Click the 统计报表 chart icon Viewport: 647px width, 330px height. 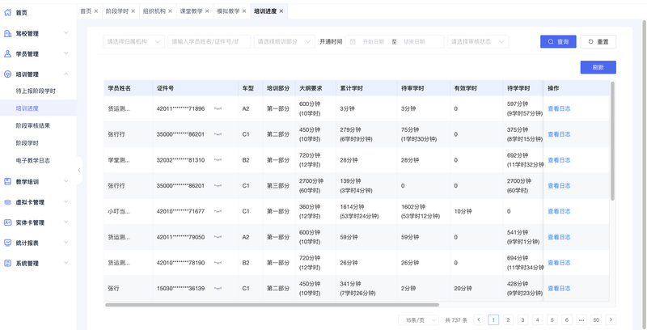pyautogui.click(x=7, y=243)
